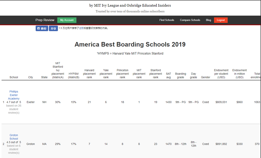Sort by Stanford placement rank header
Screen dimensions: 261x158
156,74
